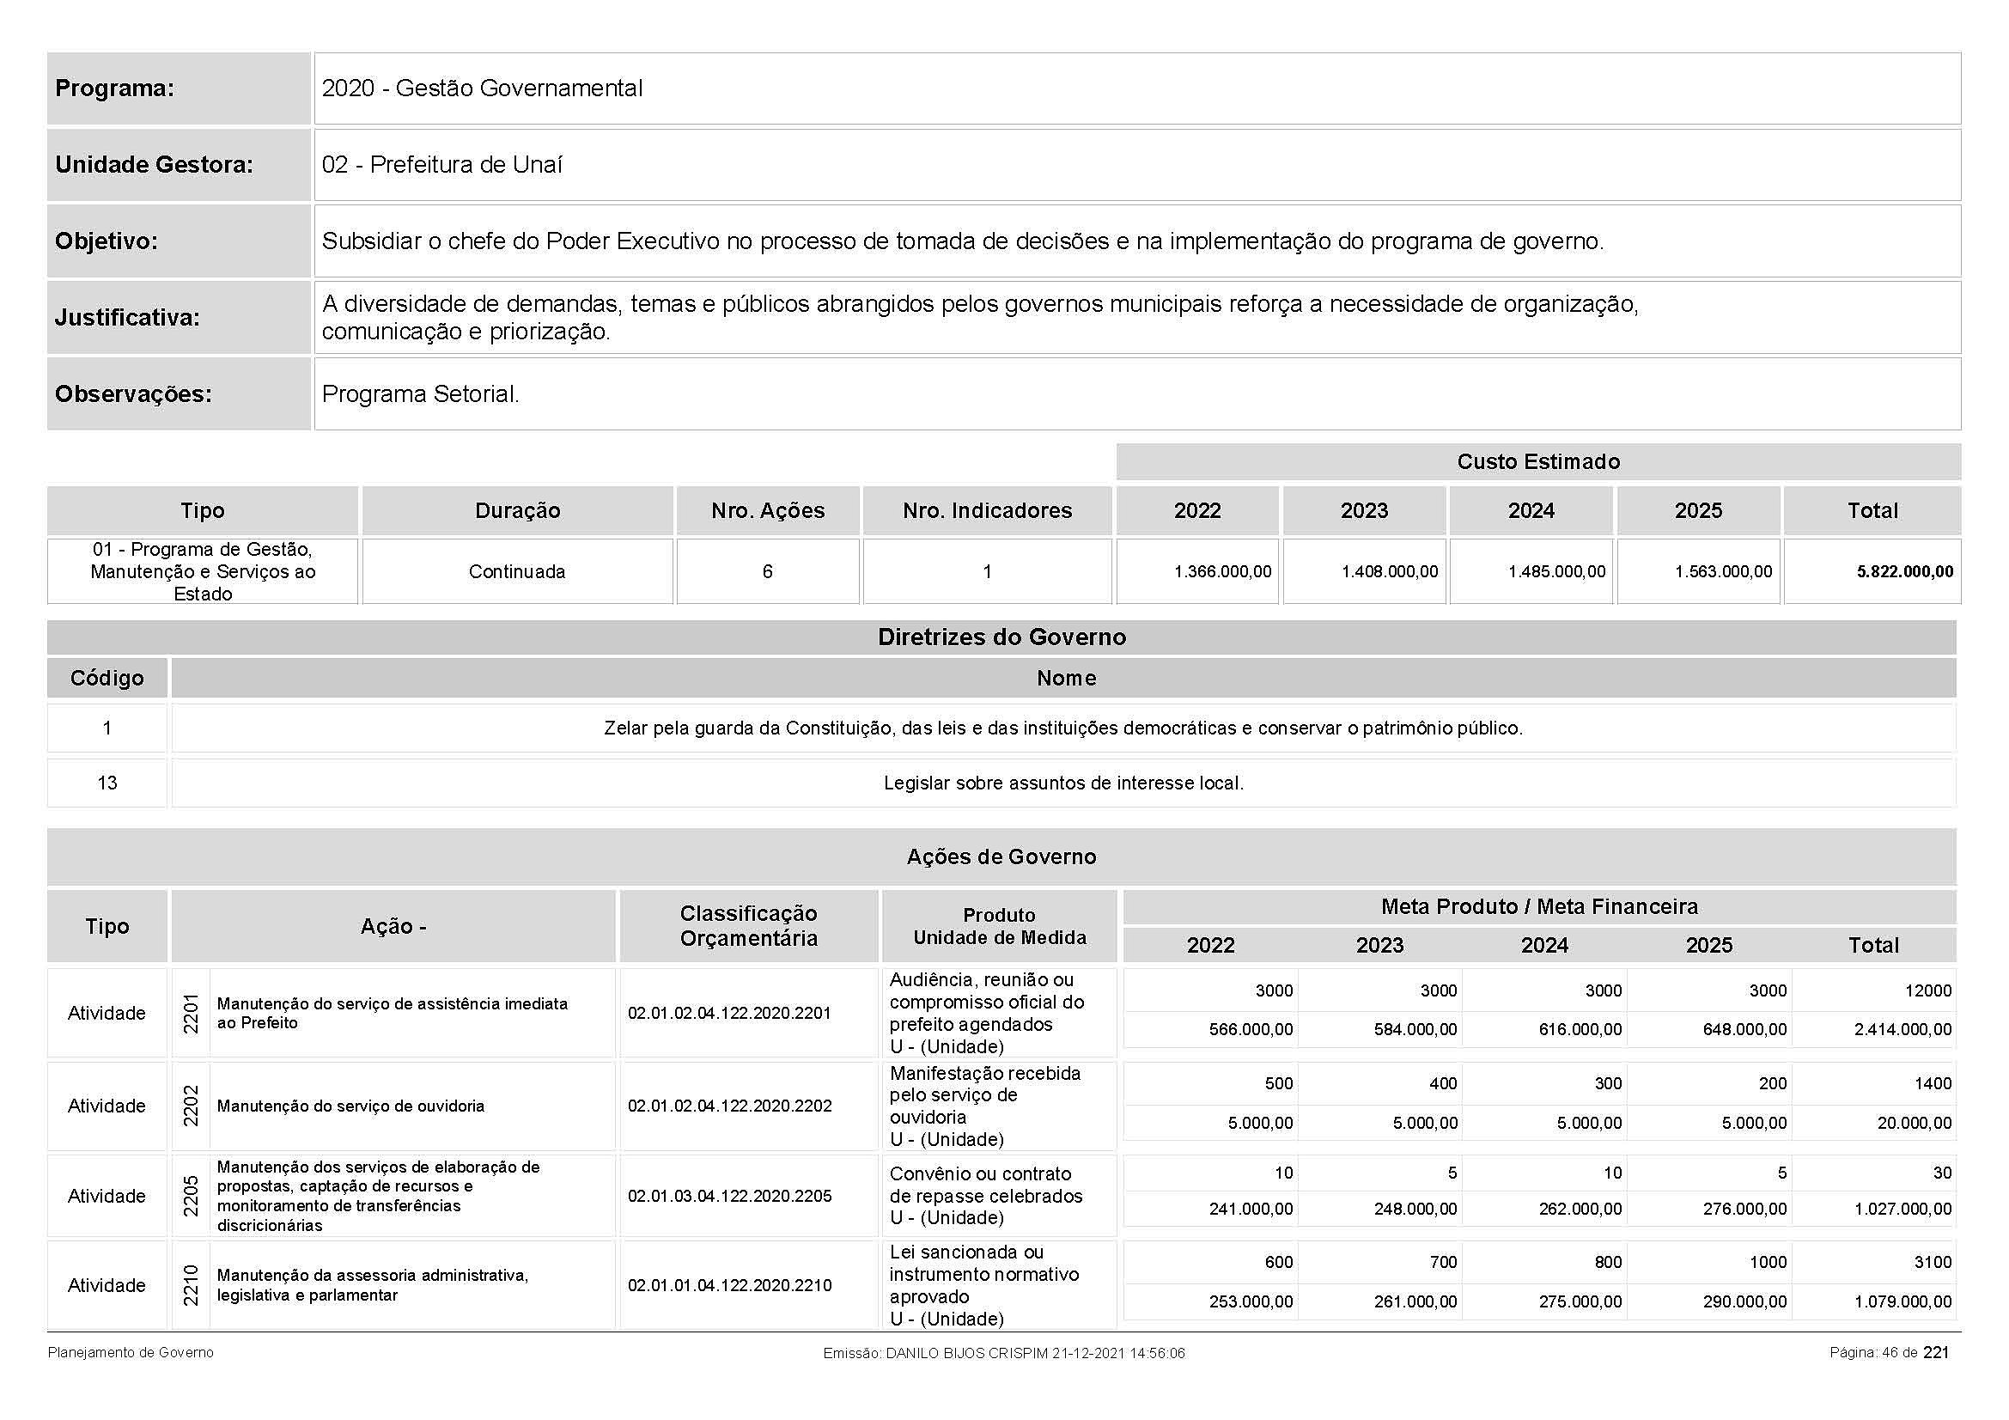Click the page number 221 in the footer
The width and height of the screenshot is (2009, 1420).
tap(1935, 1353)
